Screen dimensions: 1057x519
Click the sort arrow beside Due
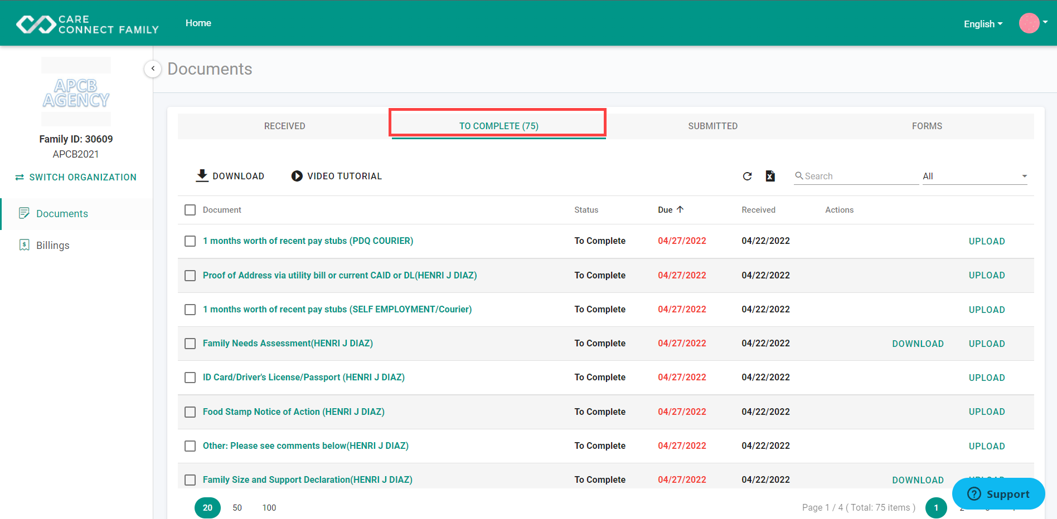pos(680,209)
